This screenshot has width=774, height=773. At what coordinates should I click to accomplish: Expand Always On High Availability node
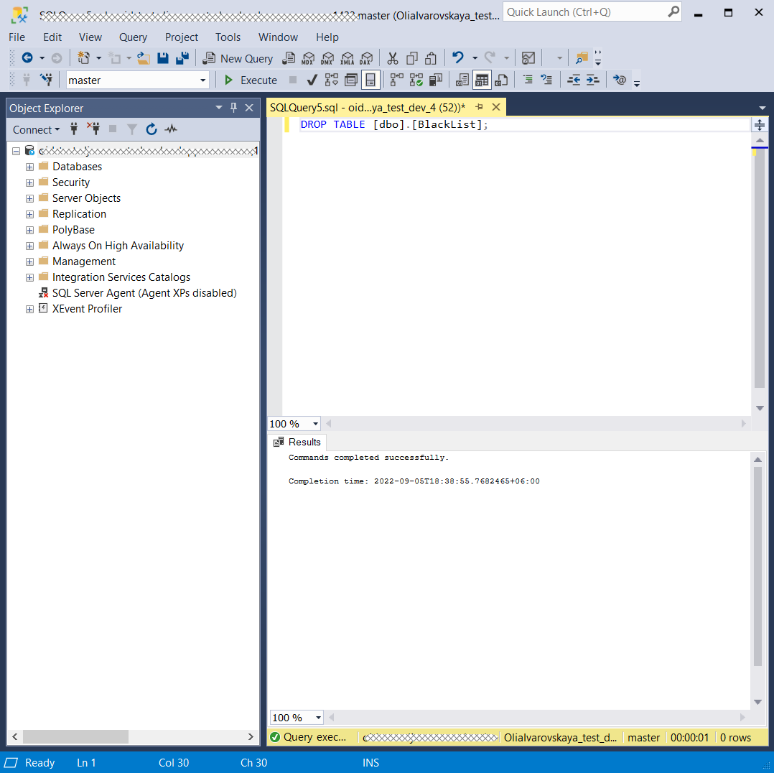coord(29,246)
